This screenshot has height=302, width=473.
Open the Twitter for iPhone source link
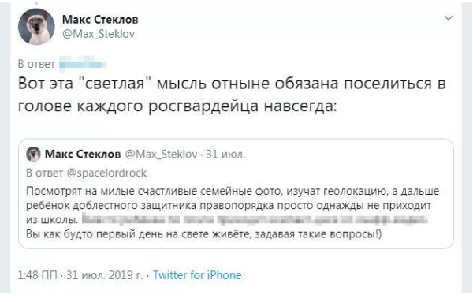pos(197,275)
